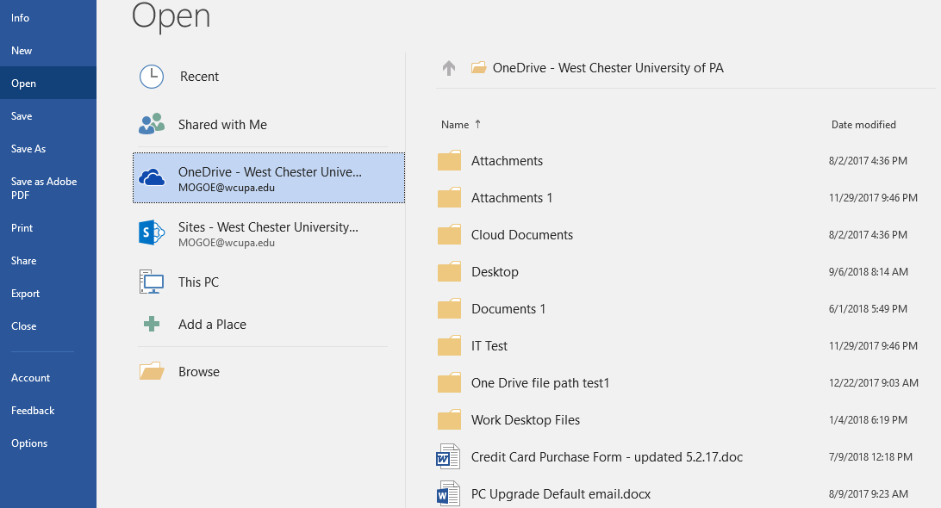941x508 pixels.
Task: Click the Browse folder icon
Action: [152, 372]
